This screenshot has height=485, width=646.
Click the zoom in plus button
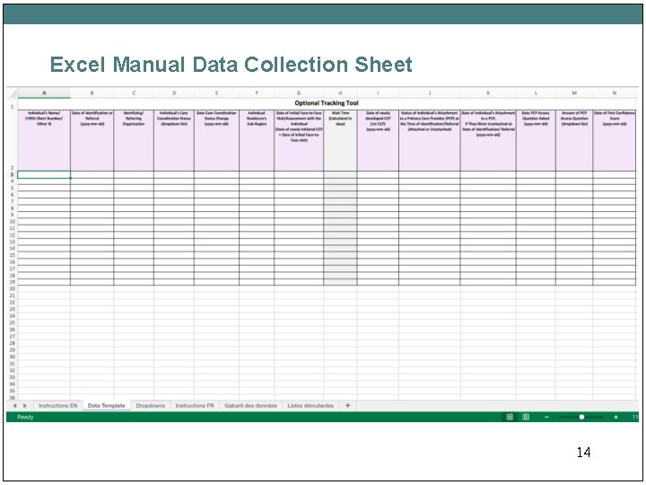615,418
